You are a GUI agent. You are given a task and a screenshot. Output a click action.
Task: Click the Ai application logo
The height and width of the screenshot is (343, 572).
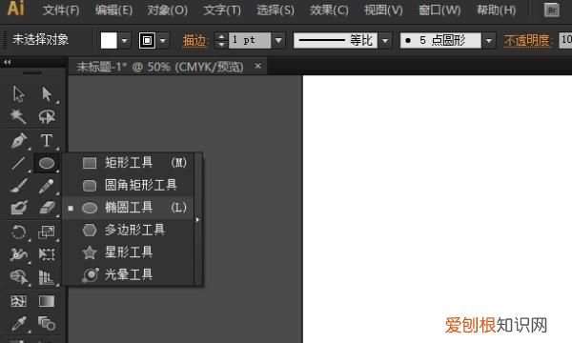click(15, 9)
